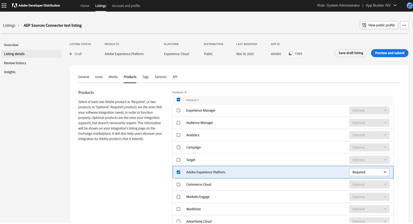
Task: Check the Marketo Engage checkbox
Action: click(178, 197)
